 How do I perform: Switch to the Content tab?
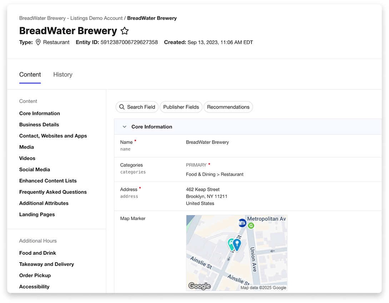tap(30, 74)
